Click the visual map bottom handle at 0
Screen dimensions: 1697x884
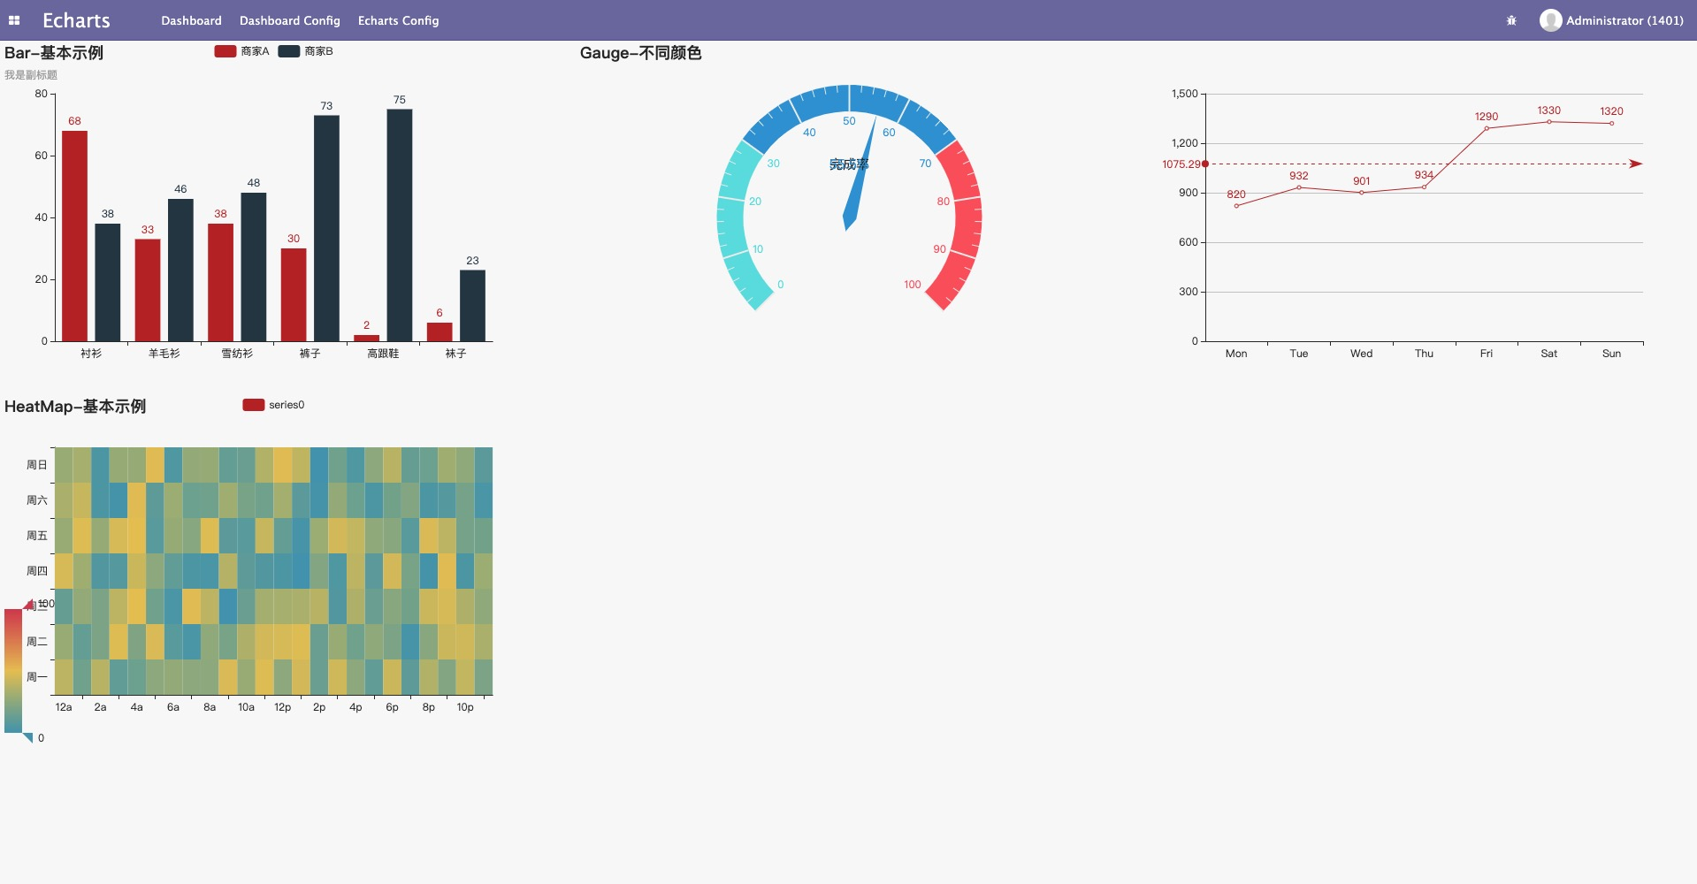(x=28, y=737)
